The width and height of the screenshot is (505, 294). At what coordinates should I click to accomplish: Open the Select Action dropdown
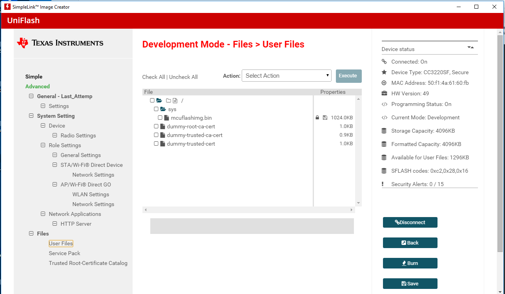point(286,76)
